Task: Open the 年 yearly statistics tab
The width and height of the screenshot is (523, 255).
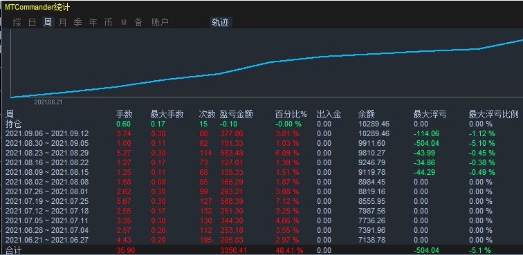Action: [93, 22]
